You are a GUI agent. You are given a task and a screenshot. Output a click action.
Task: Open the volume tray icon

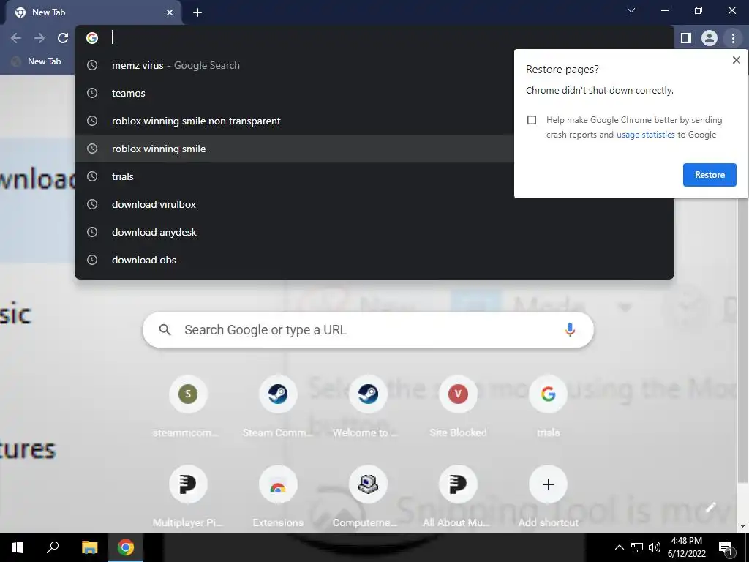point(655,547)
